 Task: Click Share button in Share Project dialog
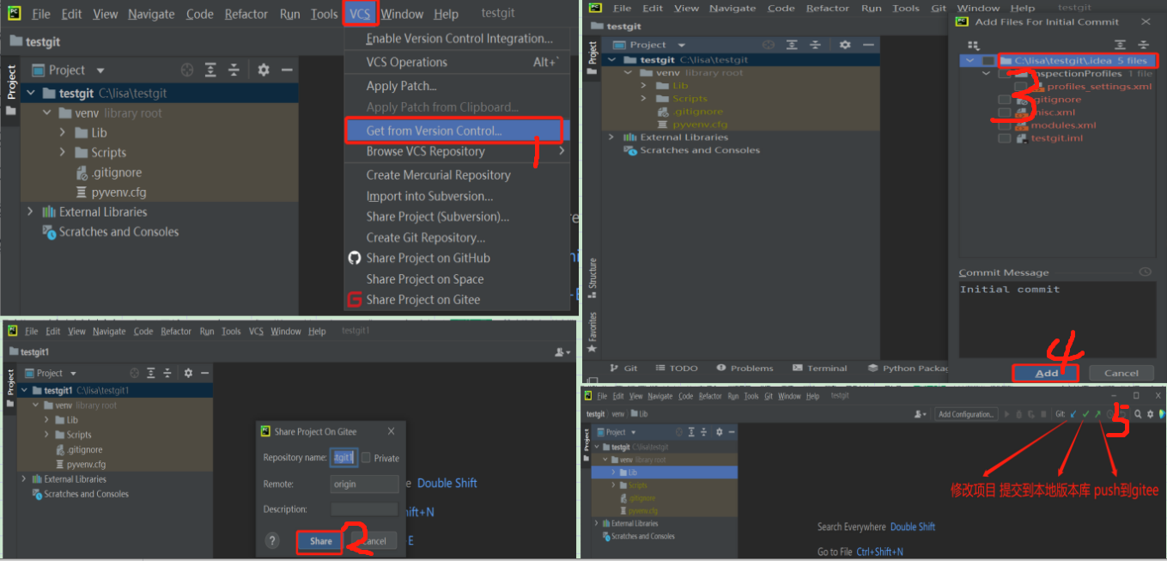tap(320, 541)
